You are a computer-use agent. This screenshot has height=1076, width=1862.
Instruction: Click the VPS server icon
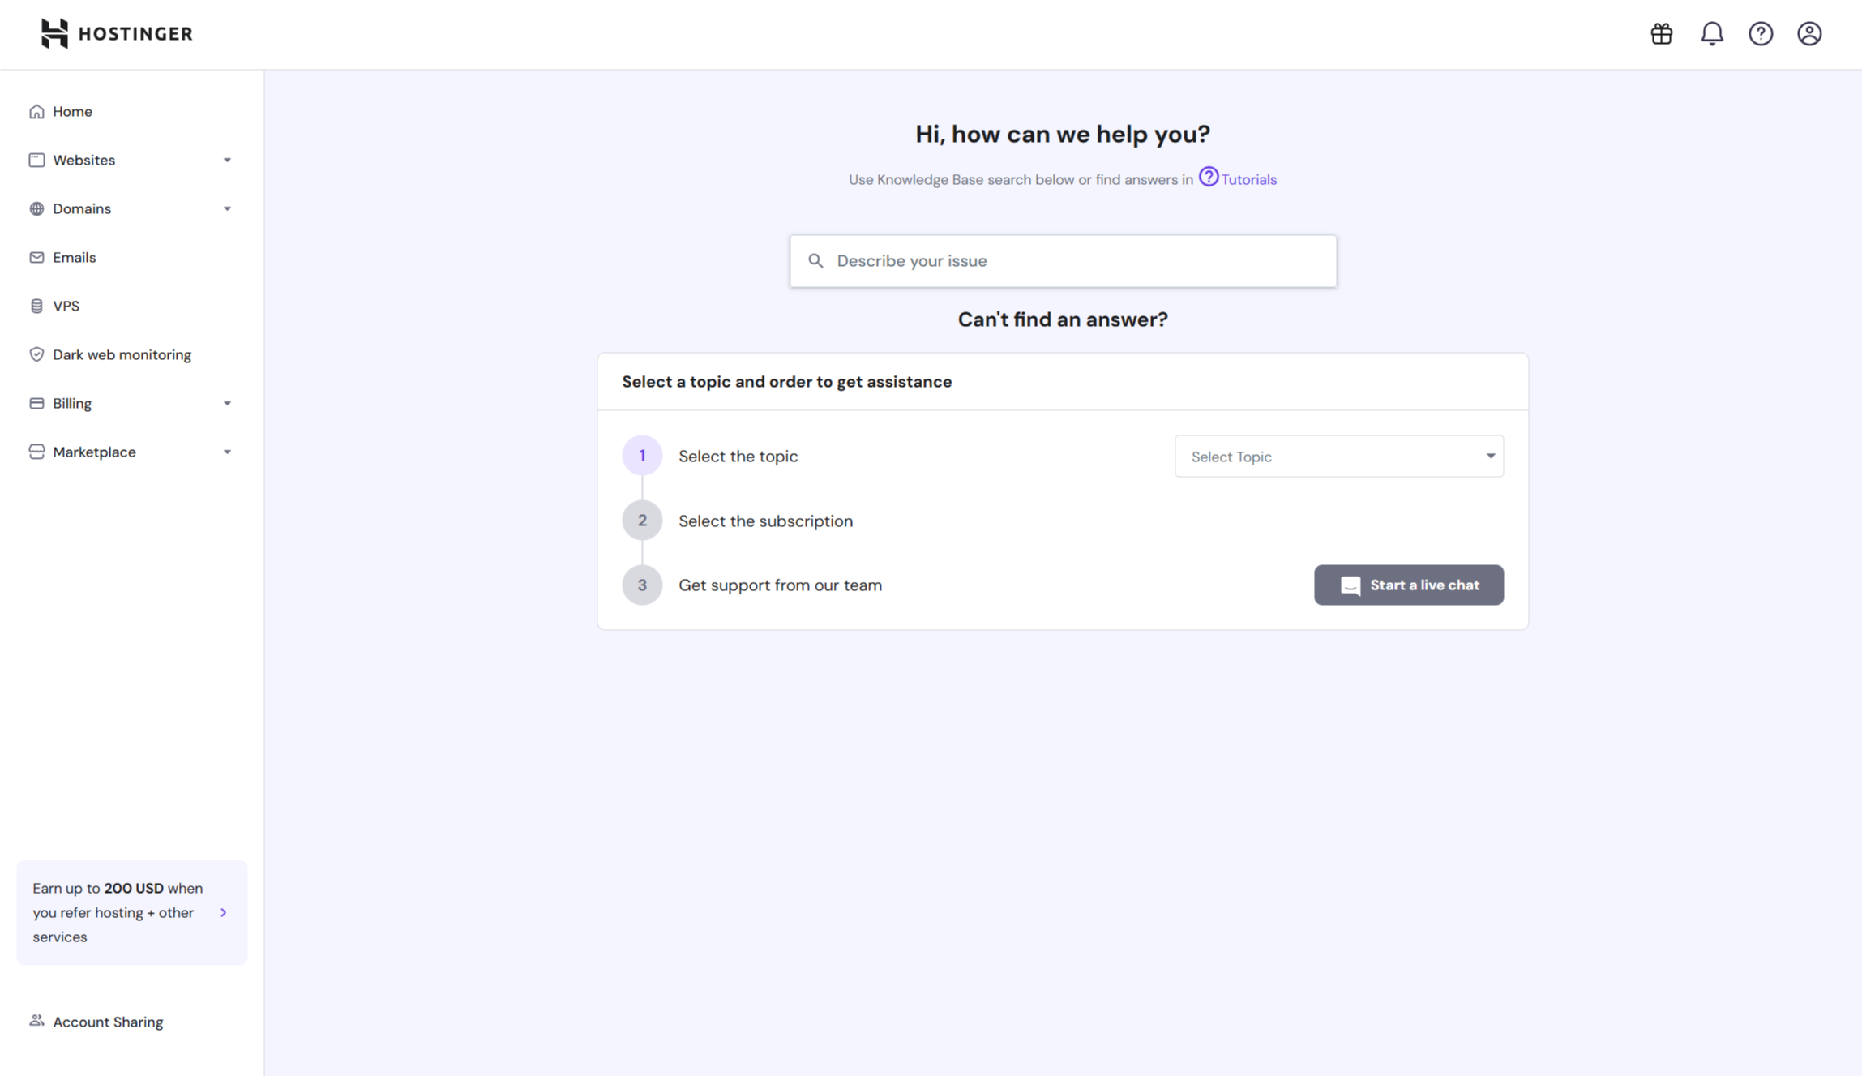[36, 306]
